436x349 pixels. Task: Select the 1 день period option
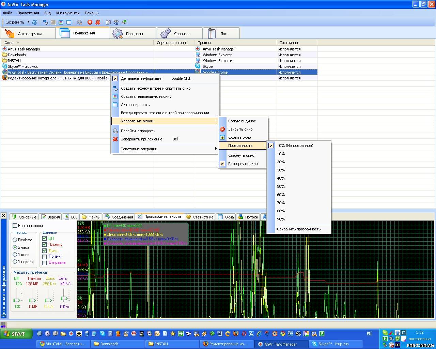coord(15,255)
